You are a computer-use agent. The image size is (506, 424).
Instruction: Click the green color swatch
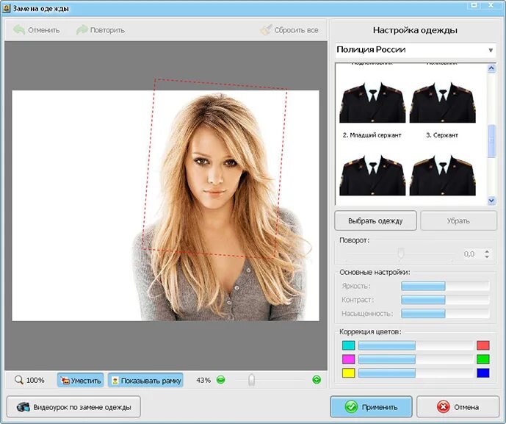click(483, 359)
